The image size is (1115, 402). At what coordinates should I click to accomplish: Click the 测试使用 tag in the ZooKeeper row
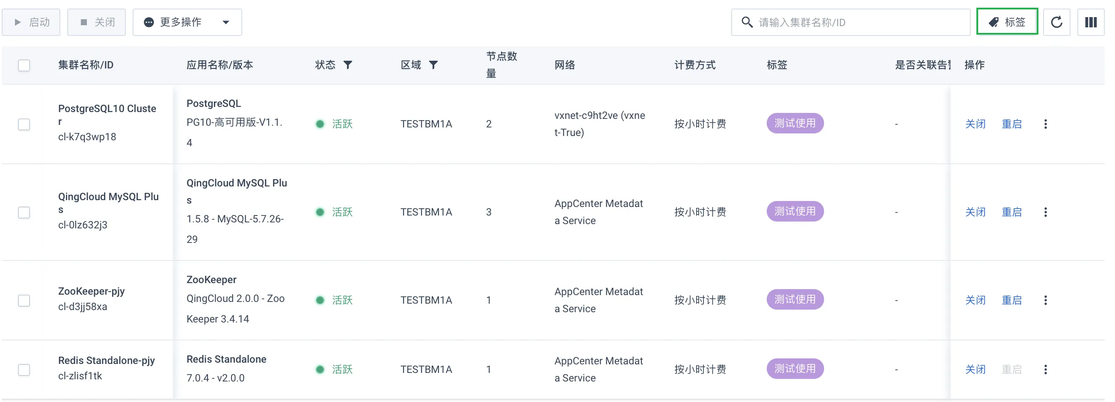click(795, 299)
